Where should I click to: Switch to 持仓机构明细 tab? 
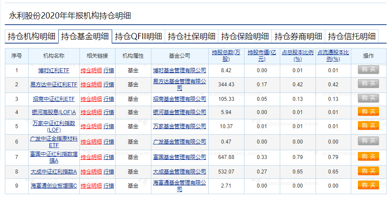tap(32, 37)
